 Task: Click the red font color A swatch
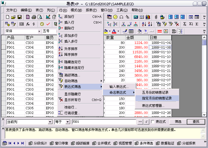coord(114,31)
